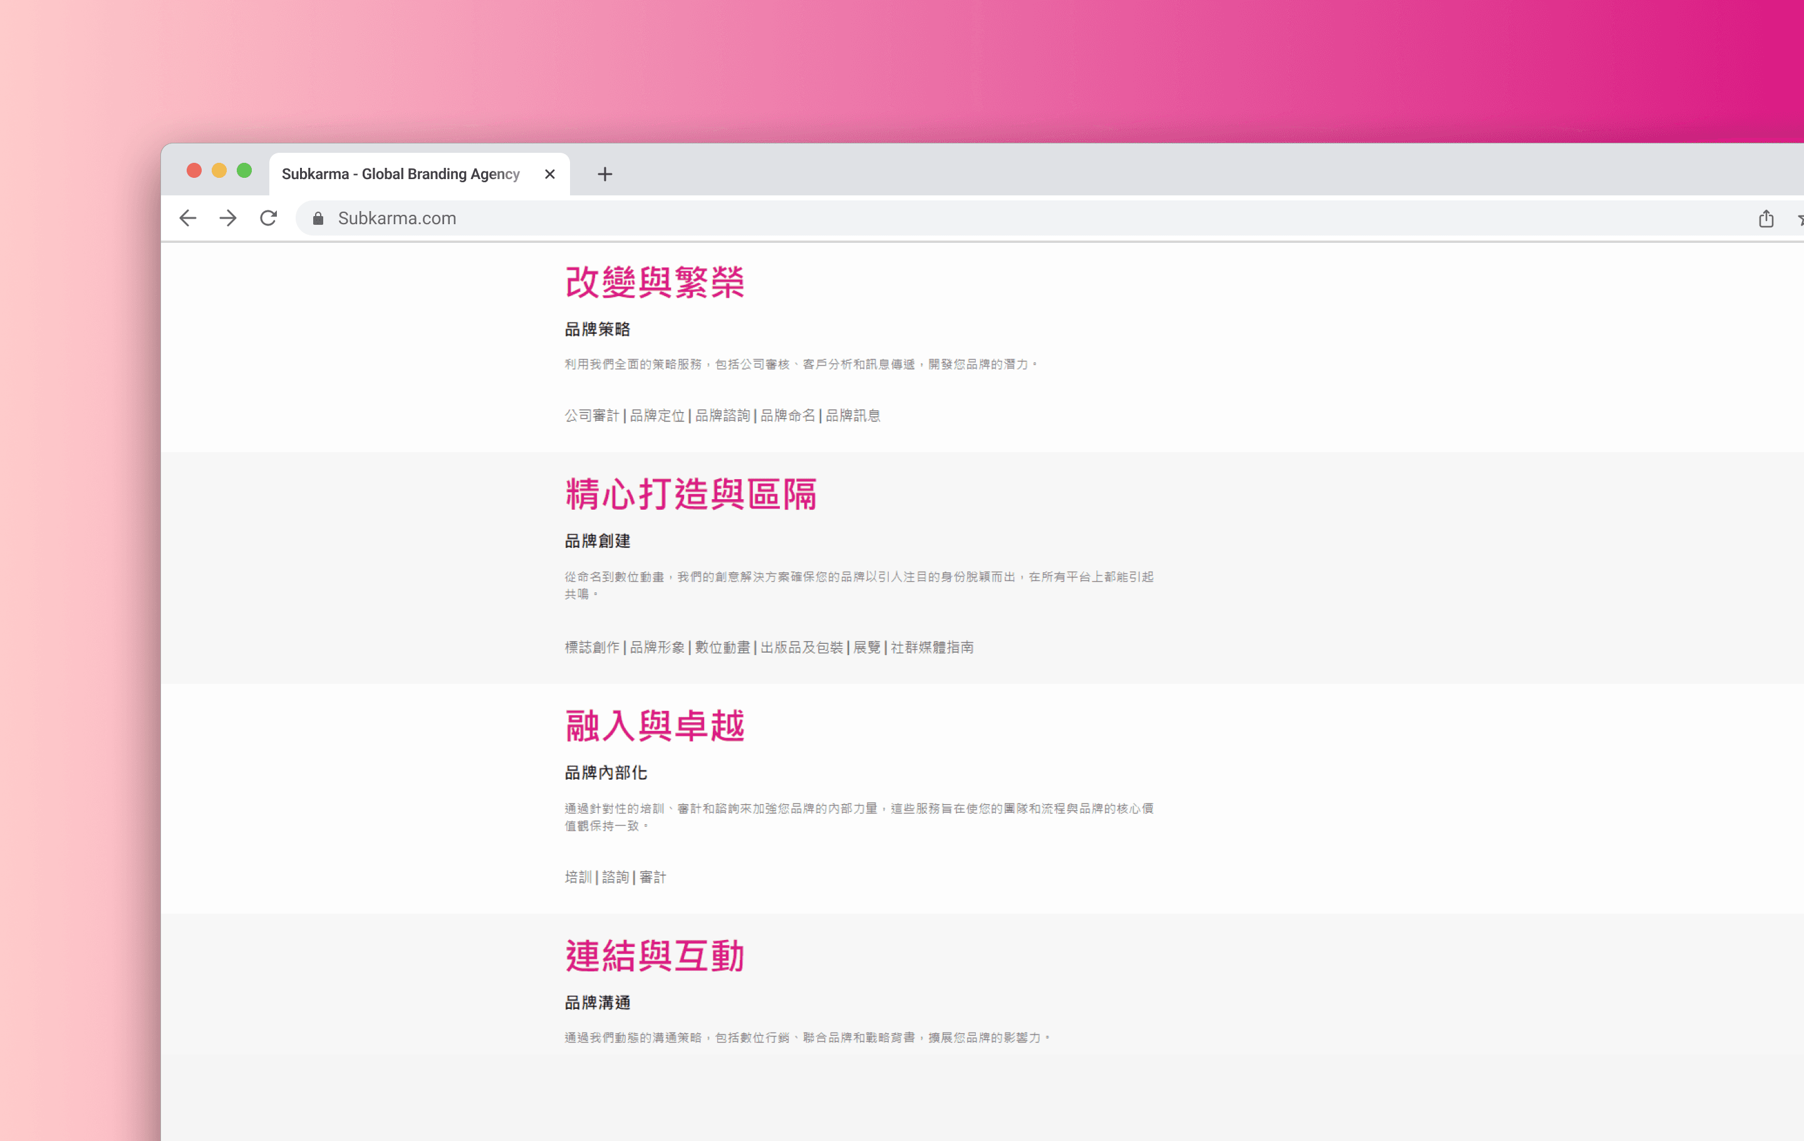Click the 公司審計 service item
1804x1141 pixels.
592,416
